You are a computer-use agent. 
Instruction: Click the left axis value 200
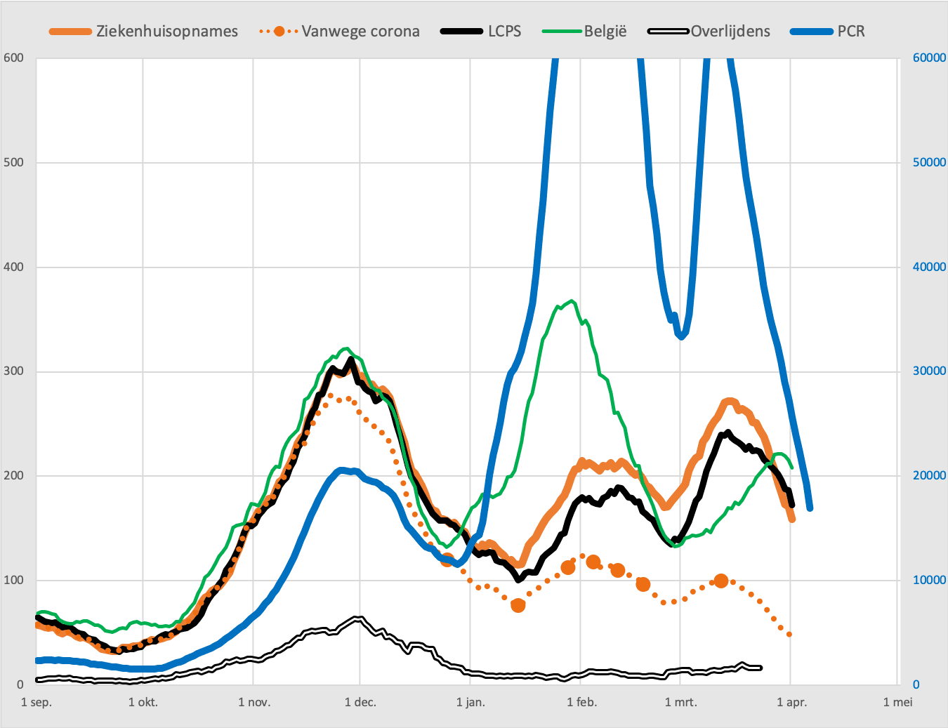click(13, 475)
